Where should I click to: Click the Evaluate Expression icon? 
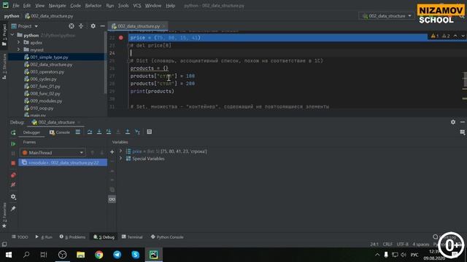coord(149,132)
